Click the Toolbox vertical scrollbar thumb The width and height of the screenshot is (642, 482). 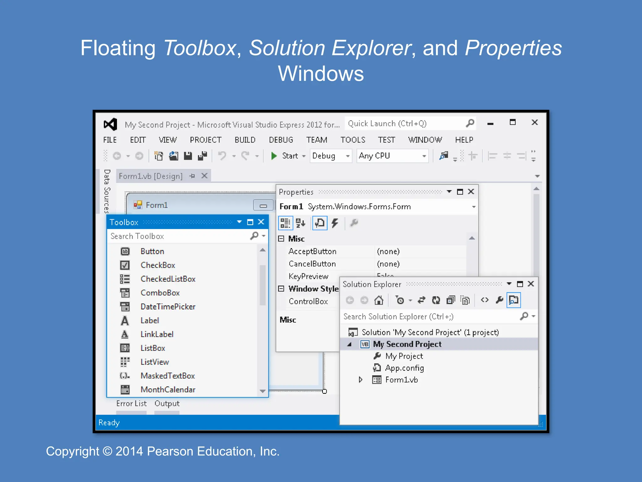click(x=263, y=285)
